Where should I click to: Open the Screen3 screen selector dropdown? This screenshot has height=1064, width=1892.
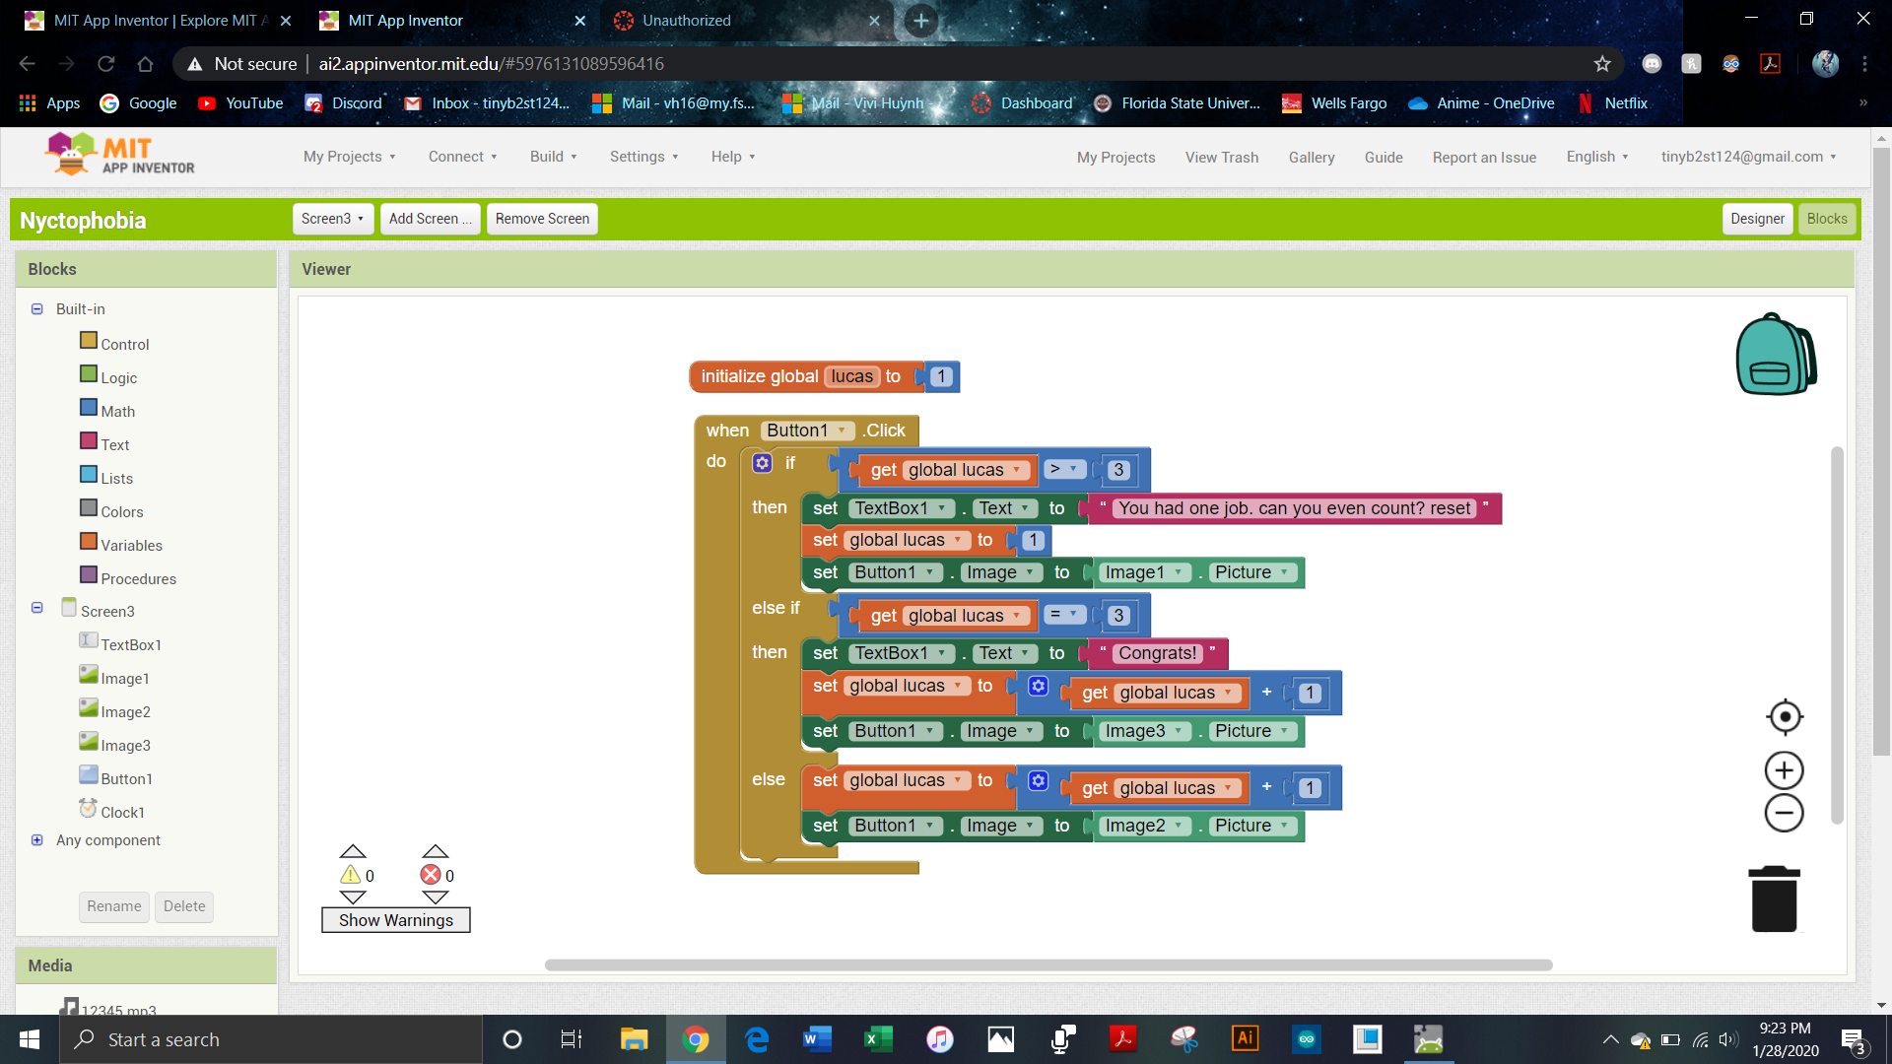[x=332, y=219]
